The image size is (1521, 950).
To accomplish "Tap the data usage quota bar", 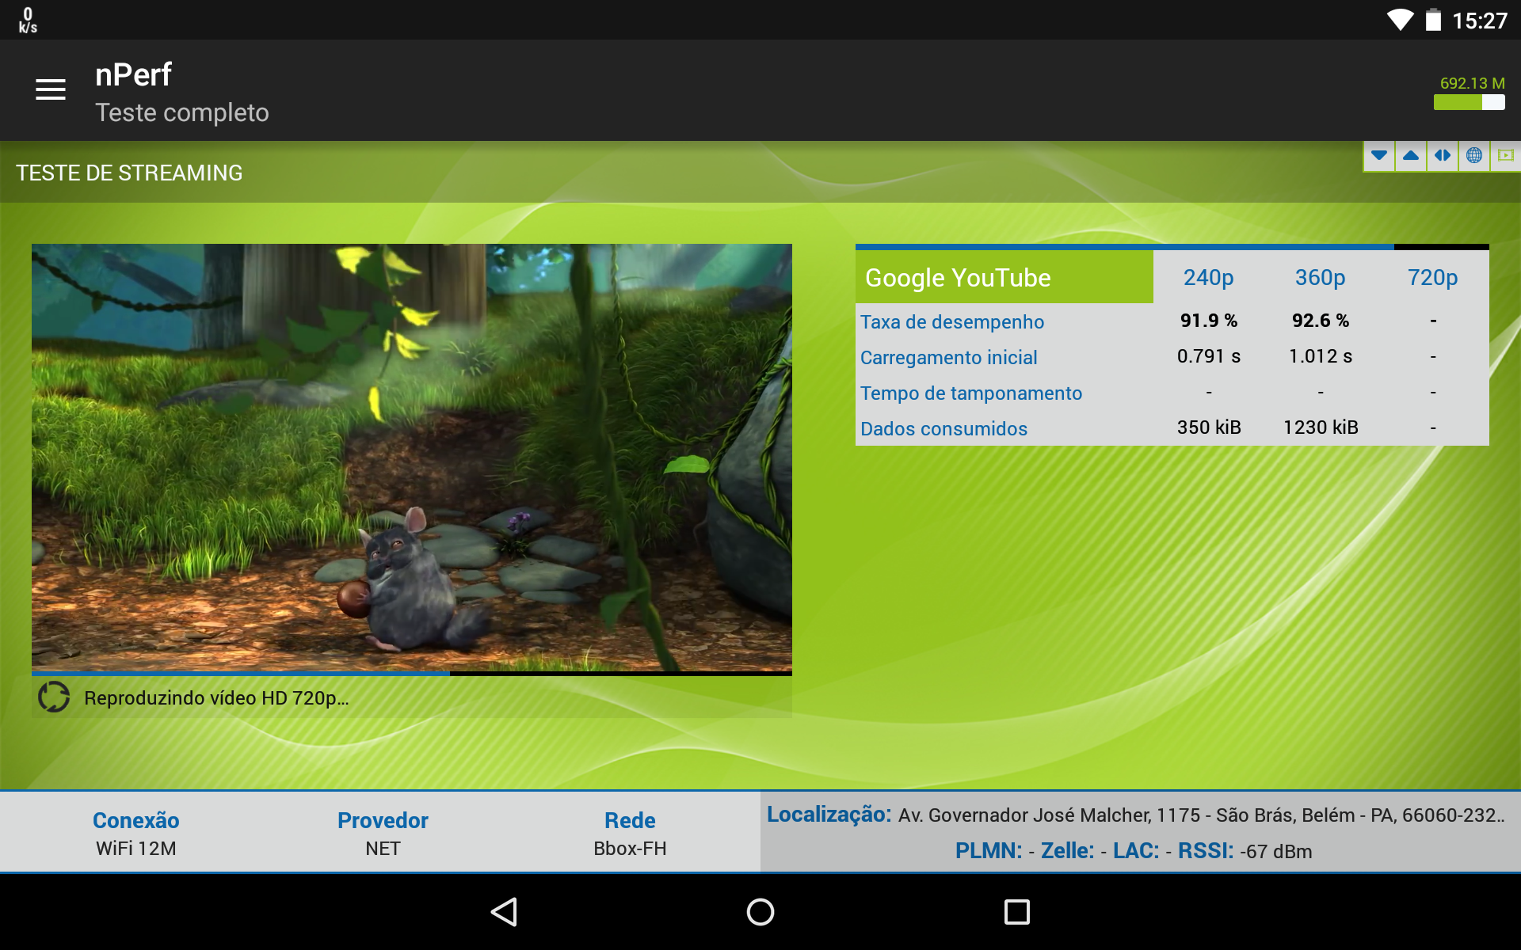I will point(1470,102).
